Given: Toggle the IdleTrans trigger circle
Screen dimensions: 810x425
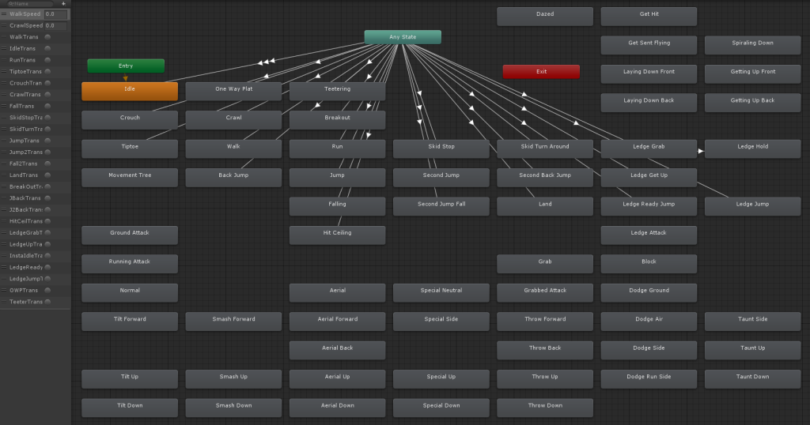Looking at the screenshot, I should tap(47, 48).
